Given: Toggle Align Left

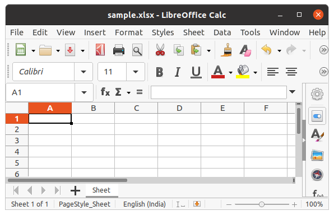Looking at the screenshot, I should pos(273,72).
